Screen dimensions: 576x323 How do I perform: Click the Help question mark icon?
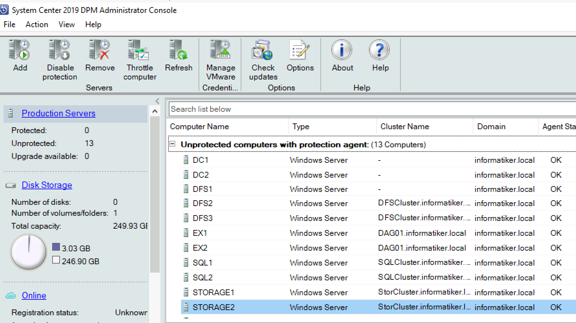click(379, 50)
